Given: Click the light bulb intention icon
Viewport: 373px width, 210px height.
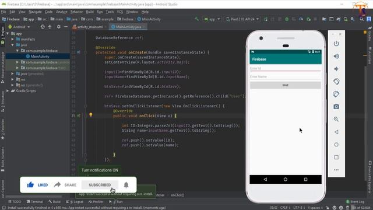Looking at the screenshot, I should tap(91, 115).
